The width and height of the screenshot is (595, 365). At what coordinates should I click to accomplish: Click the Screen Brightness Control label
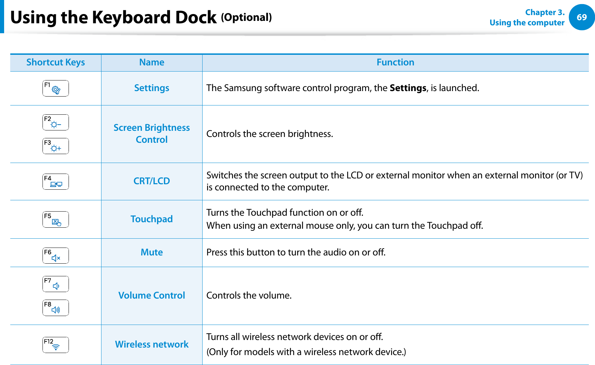point(151,134)
